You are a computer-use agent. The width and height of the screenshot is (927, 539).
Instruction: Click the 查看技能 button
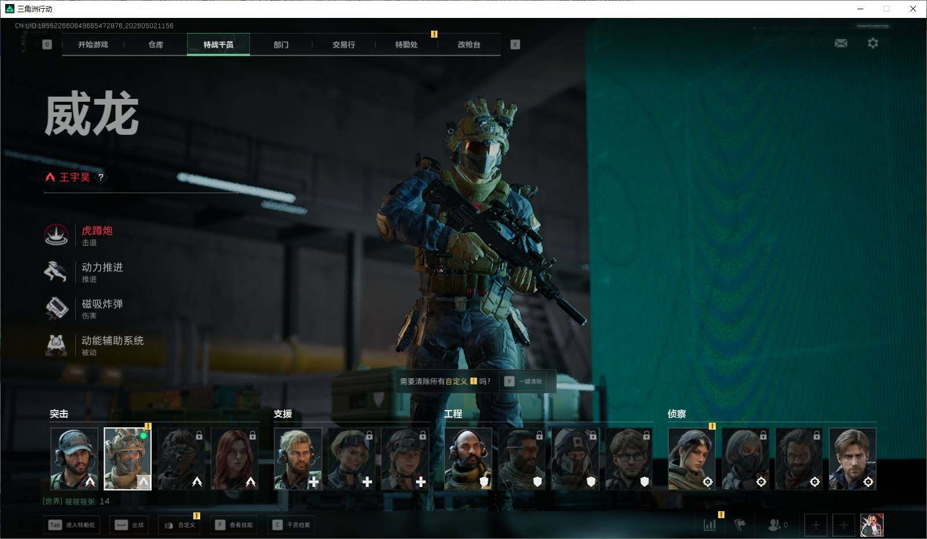pos(234,525)
